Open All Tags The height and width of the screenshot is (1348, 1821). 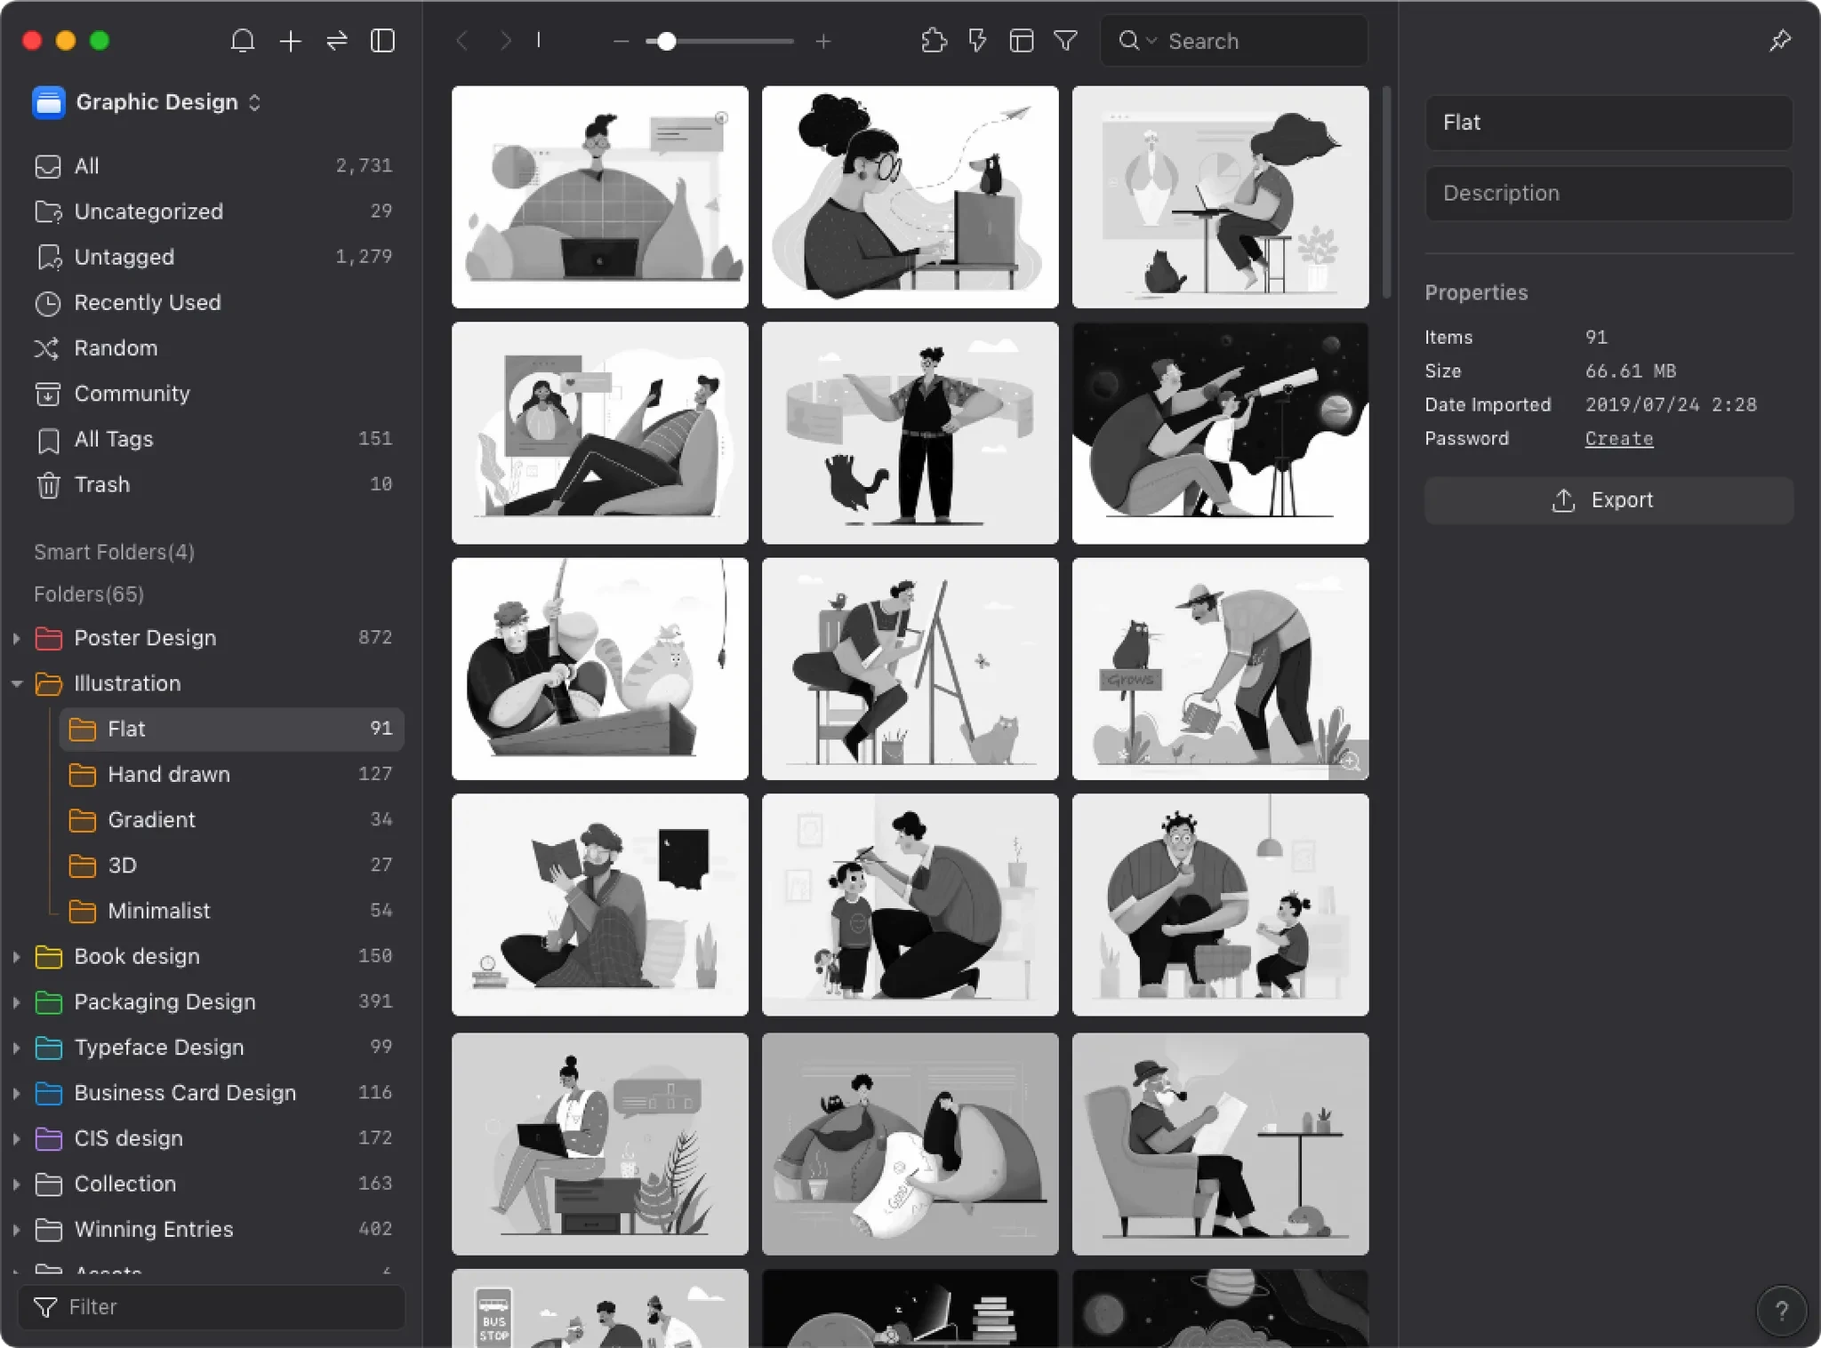(213, 439)
